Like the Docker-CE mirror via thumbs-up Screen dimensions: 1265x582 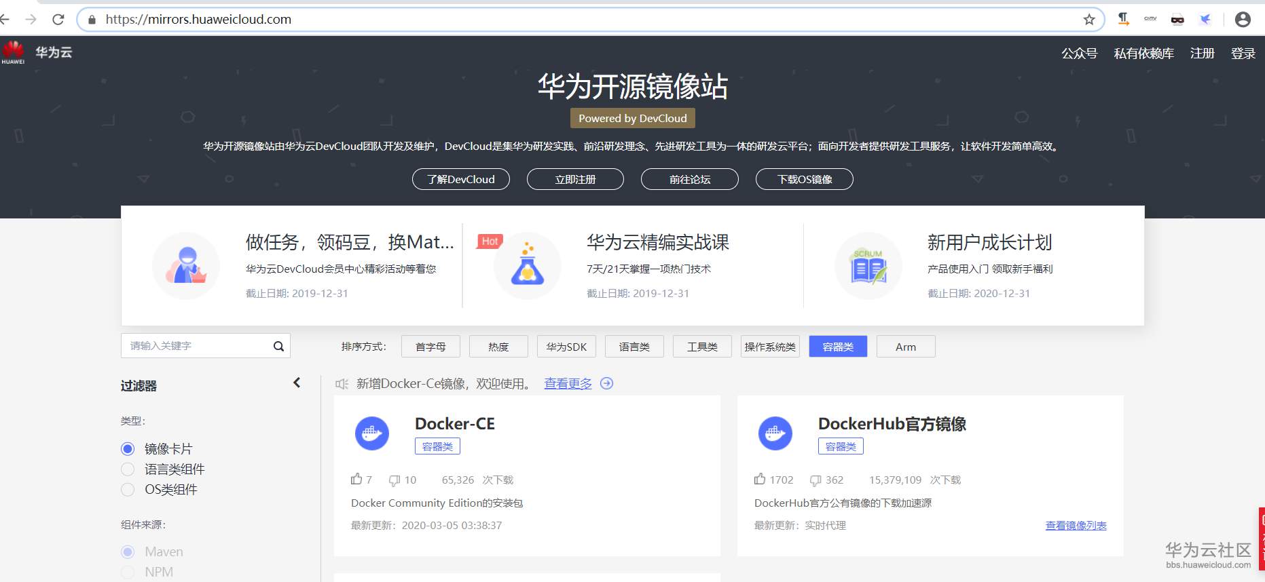(x=356, y=479)
